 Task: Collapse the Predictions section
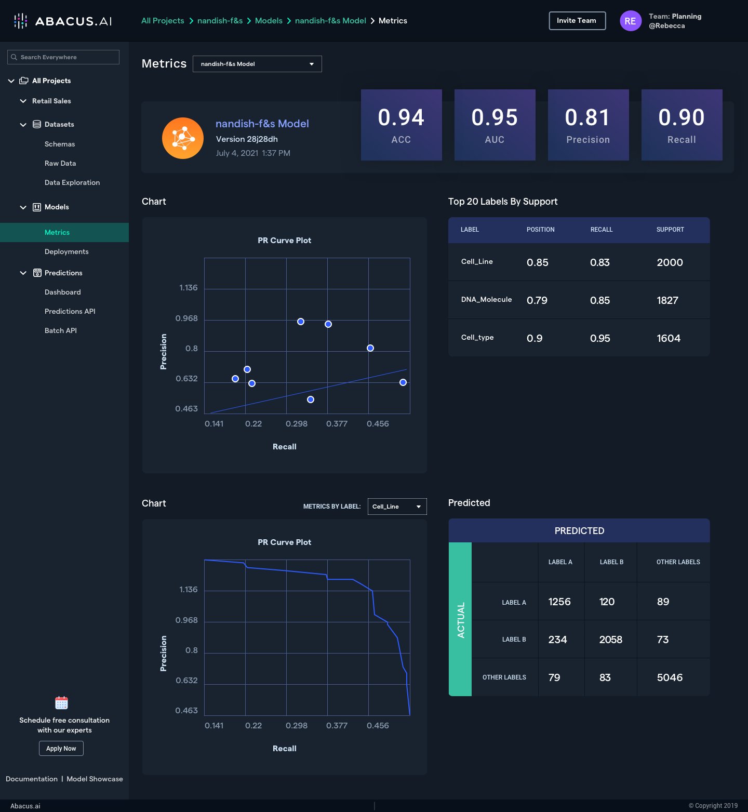click(23, 273)
